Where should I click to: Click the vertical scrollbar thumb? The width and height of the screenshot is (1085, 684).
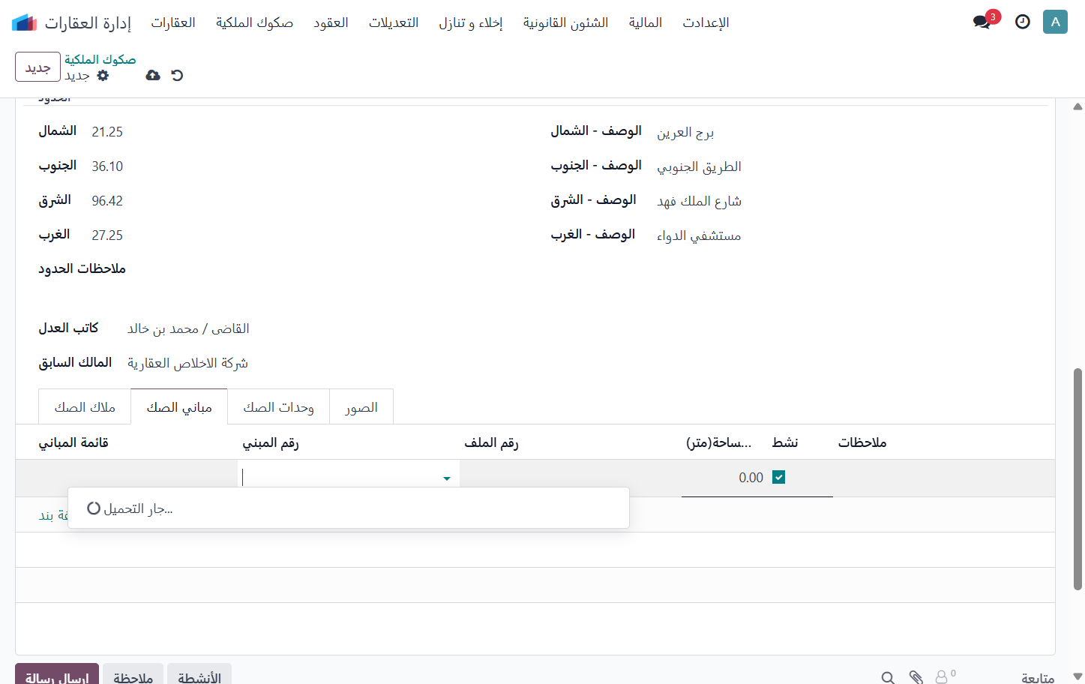coord(1078,478)
